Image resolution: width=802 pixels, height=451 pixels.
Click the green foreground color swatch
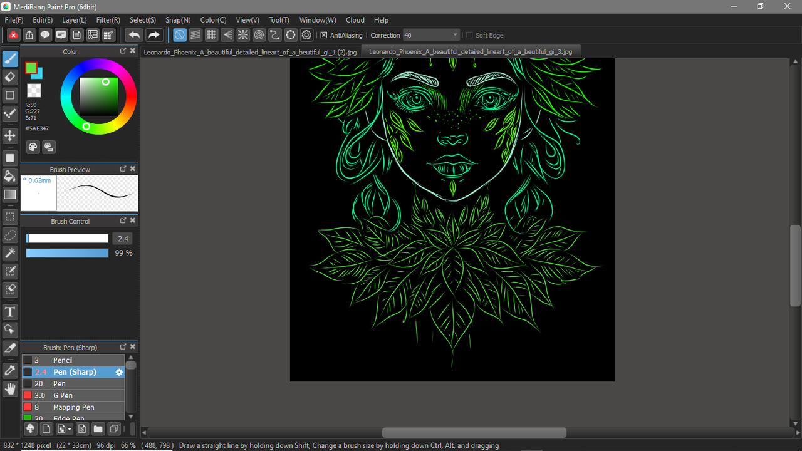[x=31, y=68]
